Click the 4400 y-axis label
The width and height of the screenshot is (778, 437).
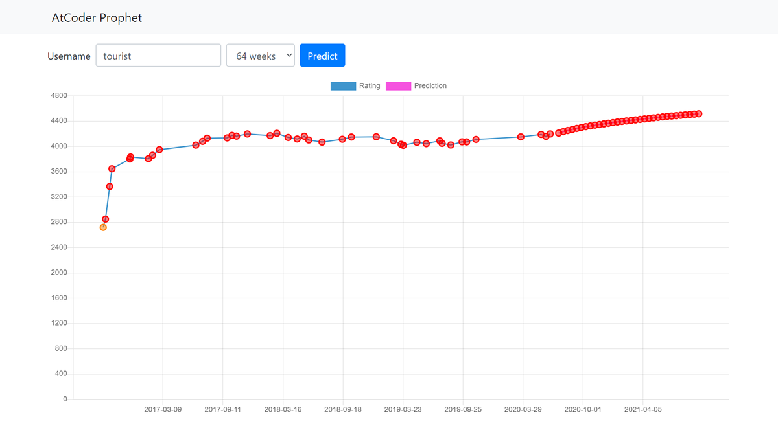(59, 121)
